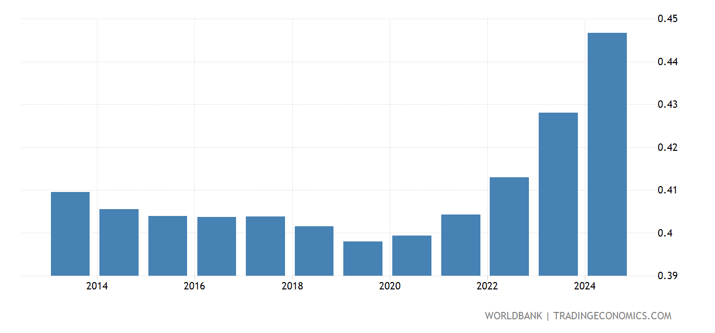Click the 0.39 y-axis value
This screenshot has height=333, width=715.
click(x=667, y=276)
